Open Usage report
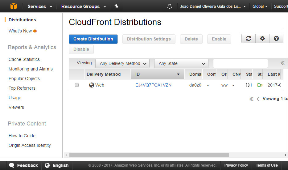Image resolution: width=288 pixels, height=170 pixels. (x=15, y=98)
